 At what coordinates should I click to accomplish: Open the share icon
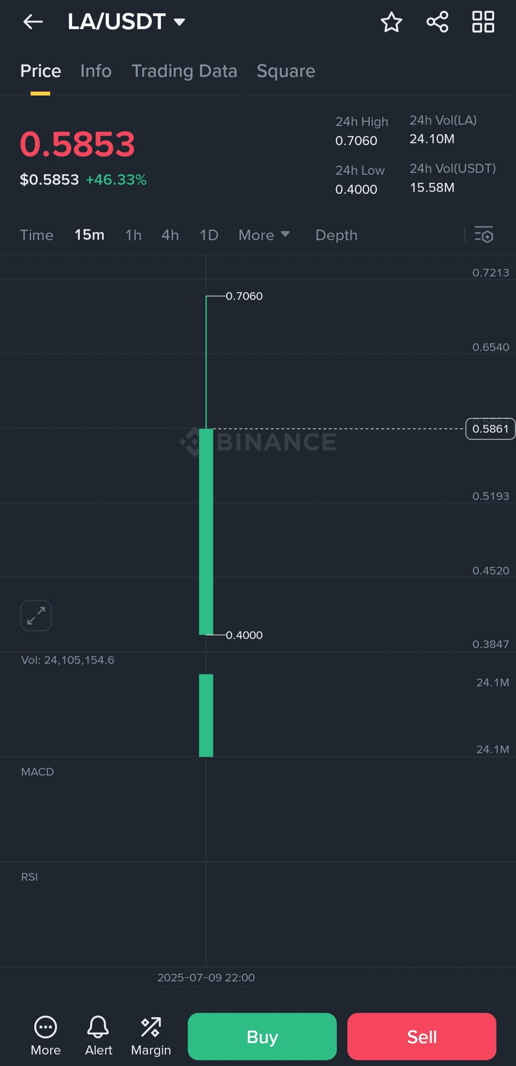(x=437, y=22)
